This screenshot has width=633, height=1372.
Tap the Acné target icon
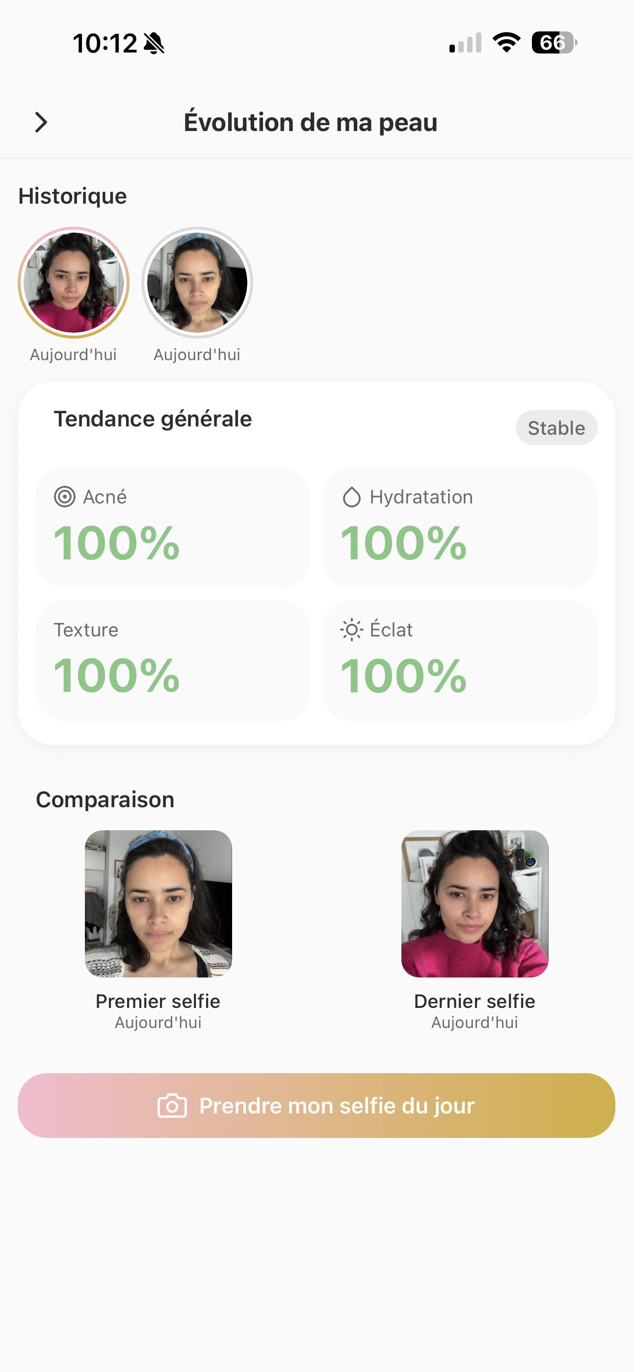pos(64,497)
